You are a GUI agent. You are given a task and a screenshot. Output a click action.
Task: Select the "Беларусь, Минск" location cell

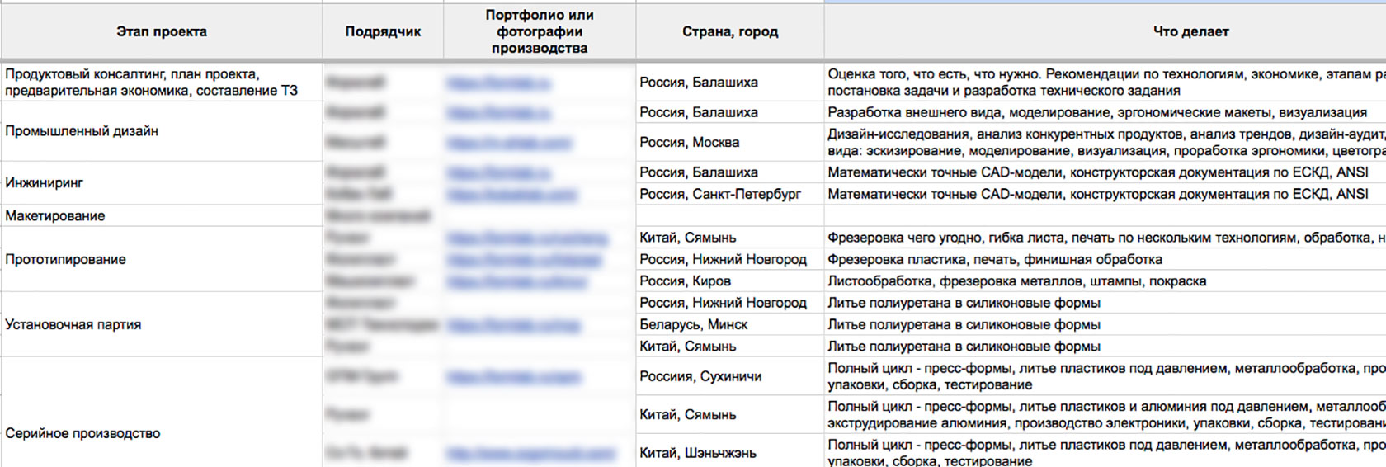pos(694,325)
